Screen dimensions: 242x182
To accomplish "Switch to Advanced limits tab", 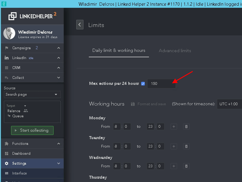I will click(x=175, y=51).
